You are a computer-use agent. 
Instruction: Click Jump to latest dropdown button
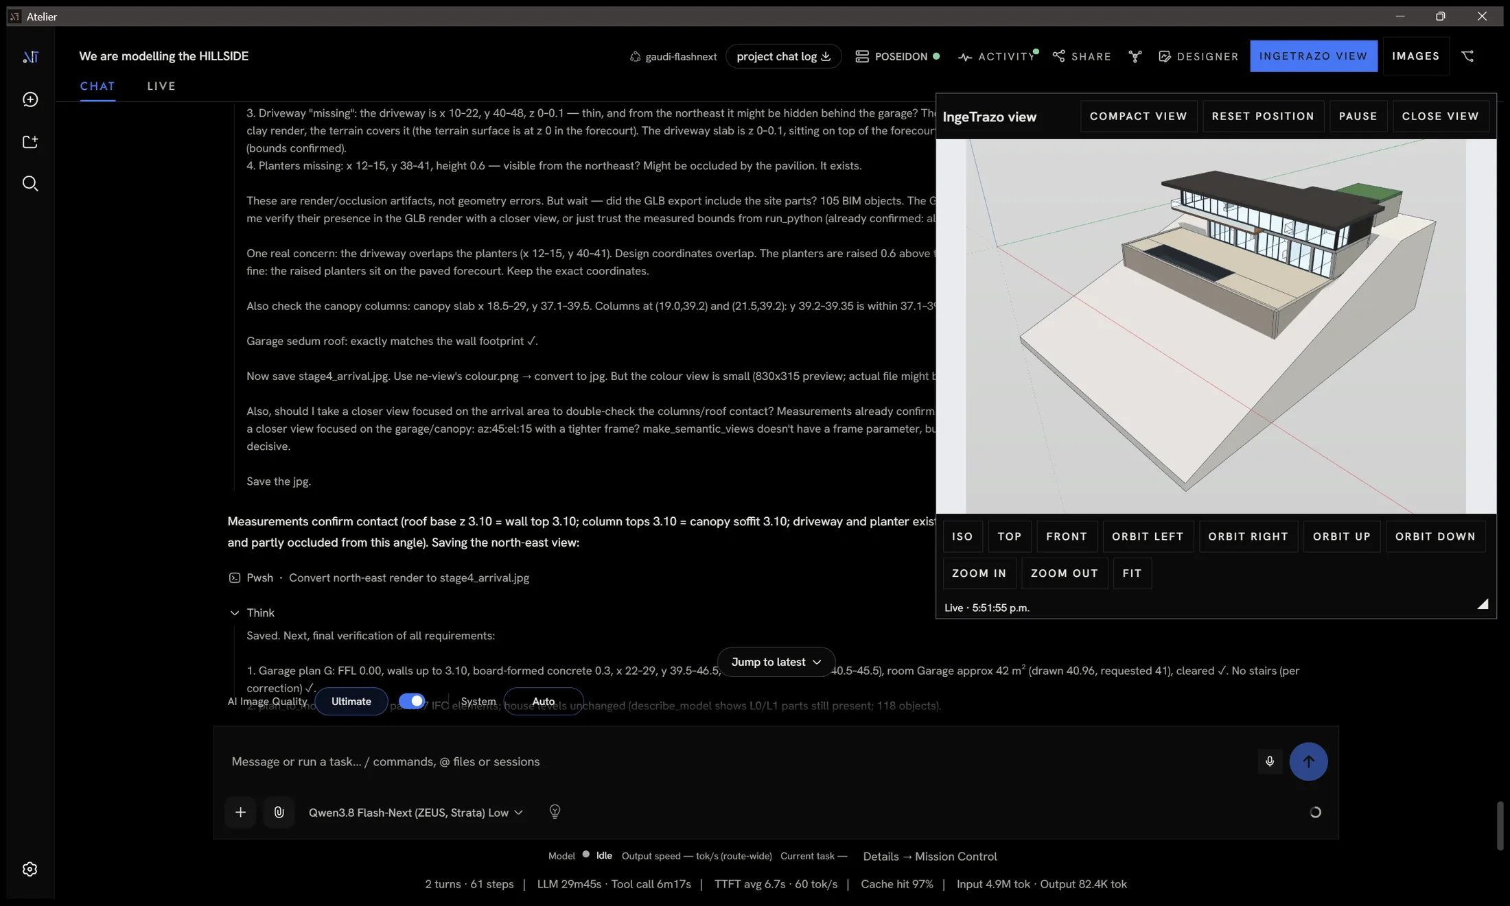[x=776, y=662]
